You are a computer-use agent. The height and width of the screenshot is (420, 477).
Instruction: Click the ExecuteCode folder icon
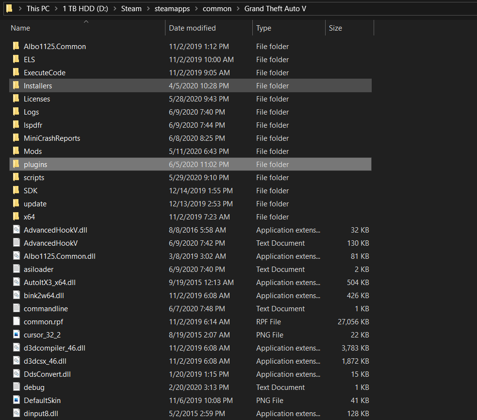(16, 72)
